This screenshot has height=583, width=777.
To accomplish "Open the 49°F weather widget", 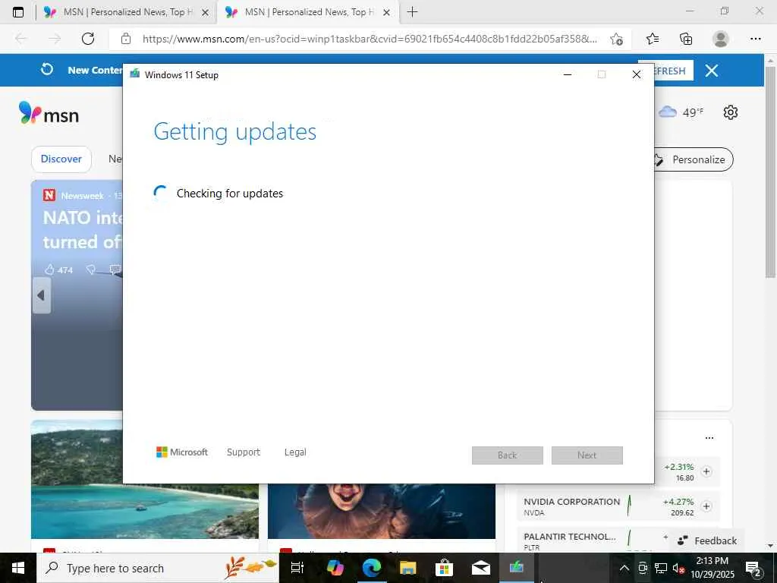I will tap(681, 112).
